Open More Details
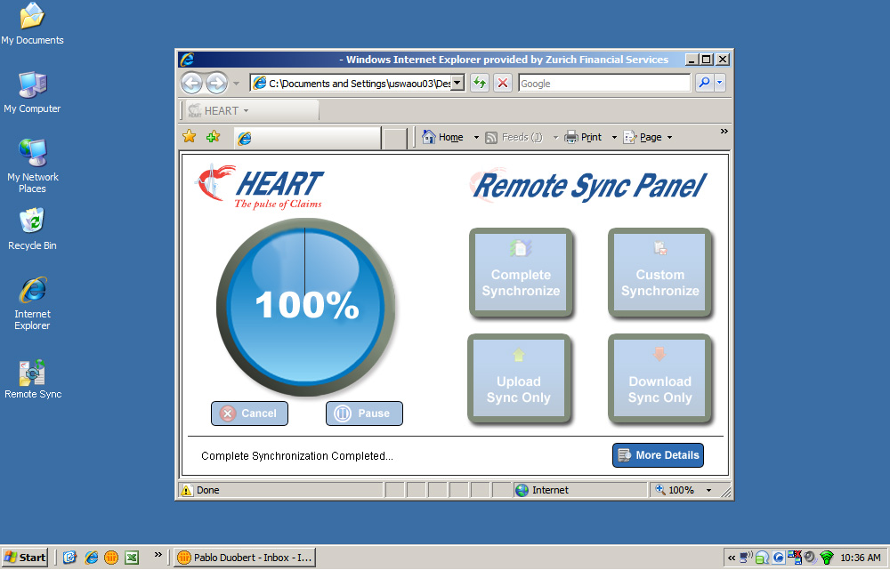The image size is (890, 570). (x=658, y=455)
